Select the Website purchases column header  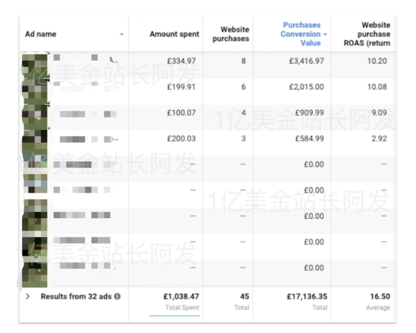coord(230,34)
